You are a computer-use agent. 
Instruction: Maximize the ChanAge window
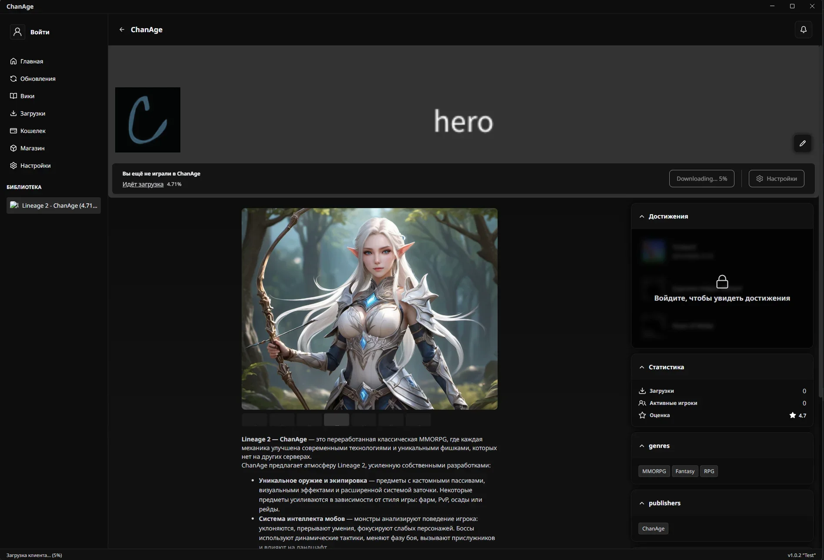pyautogui.click(x=792, y=6)
